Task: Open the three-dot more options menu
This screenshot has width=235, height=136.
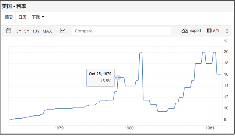Action: (227, 31)
